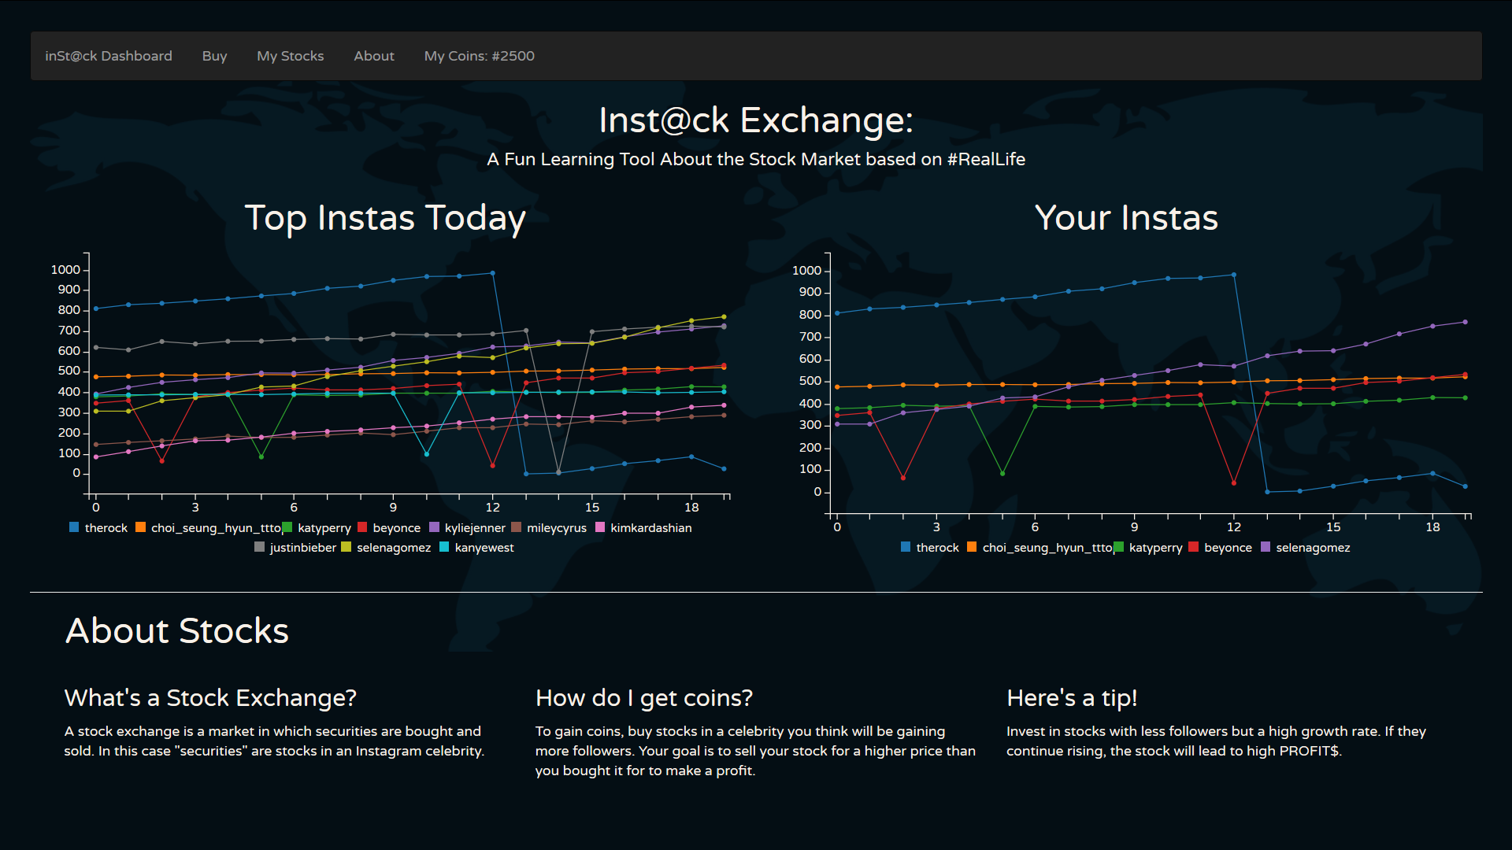Click inSt@ck Dashboard brand link

point(109,56)
